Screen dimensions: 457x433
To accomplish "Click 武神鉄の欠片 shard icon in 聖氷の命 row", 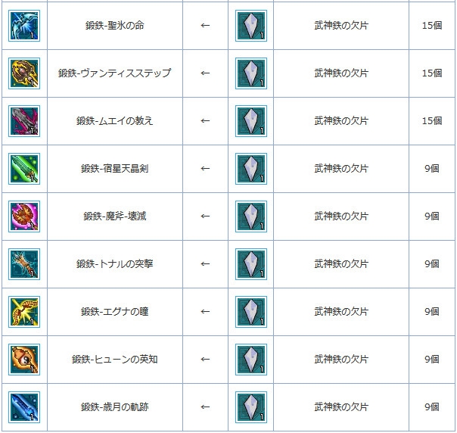I will 250,26.
